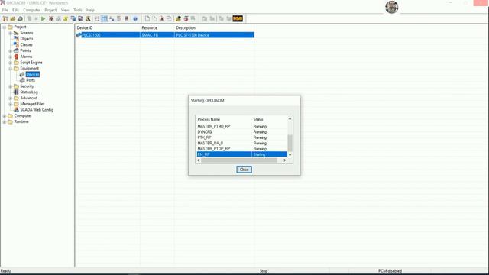Select the EM_RP process row
The image size is (489, 275).
click(241, 154)
